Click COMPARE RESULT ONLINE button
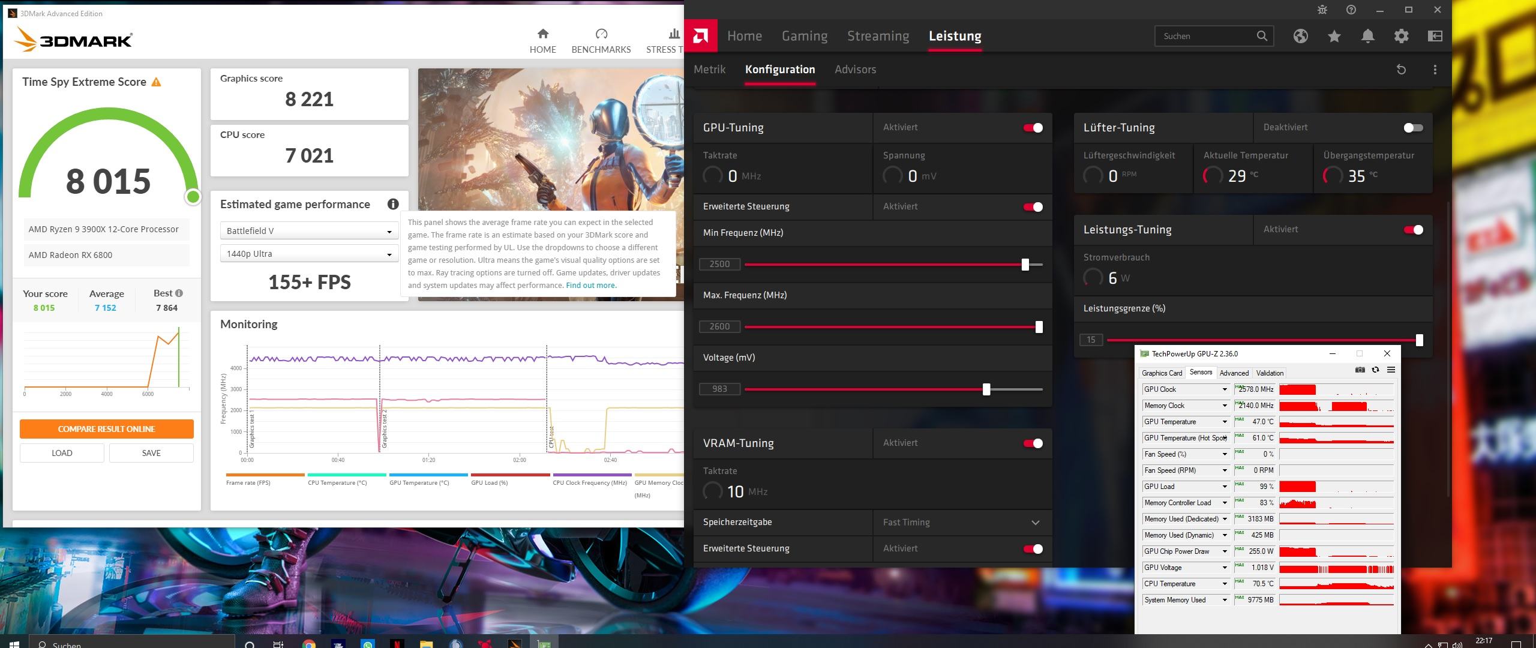The width and height of the screenshot is (1536, 648). coord(106,429)
